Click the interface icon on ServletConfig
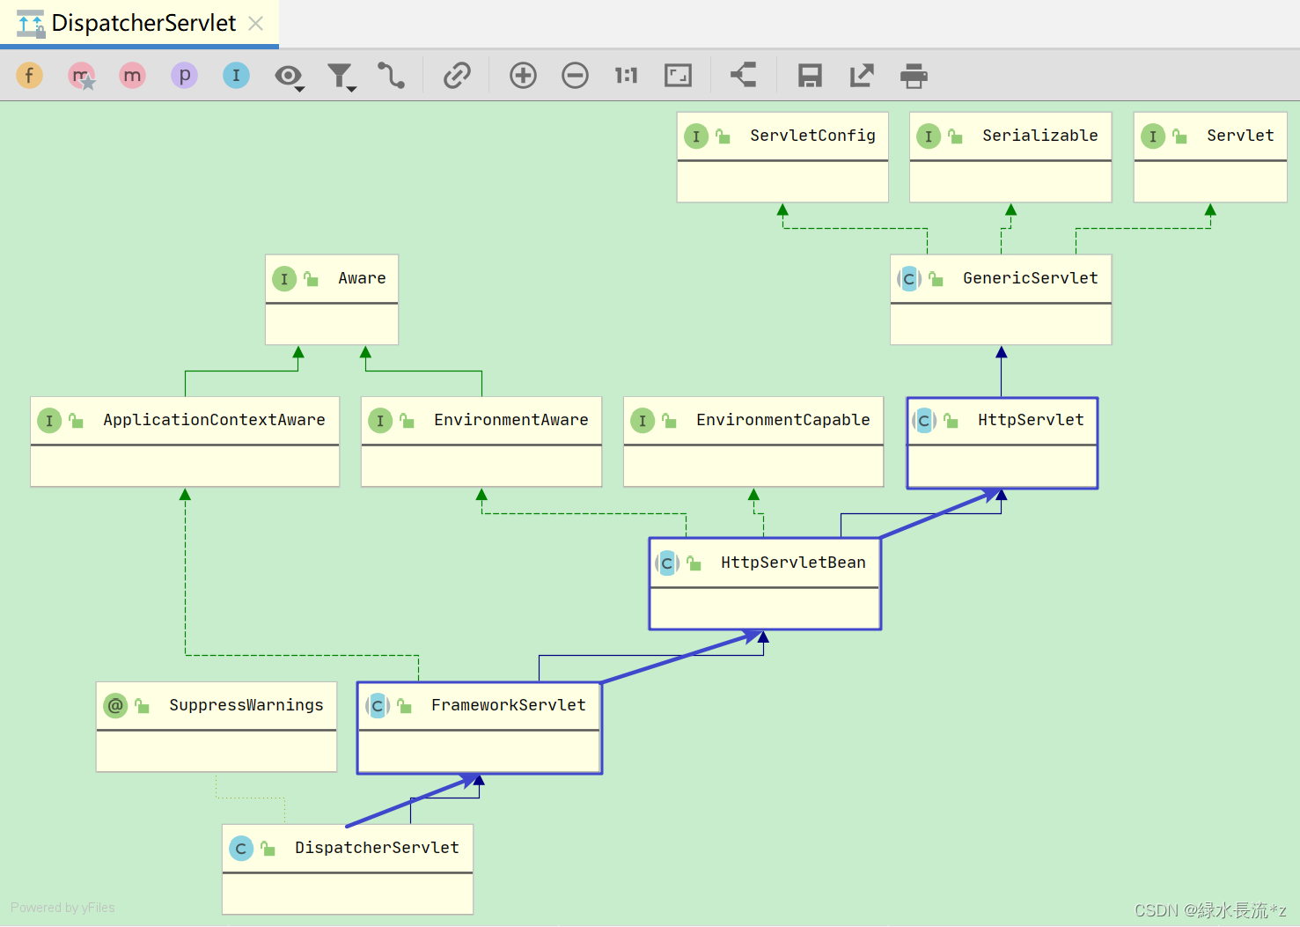 click(x=696, y=136)
